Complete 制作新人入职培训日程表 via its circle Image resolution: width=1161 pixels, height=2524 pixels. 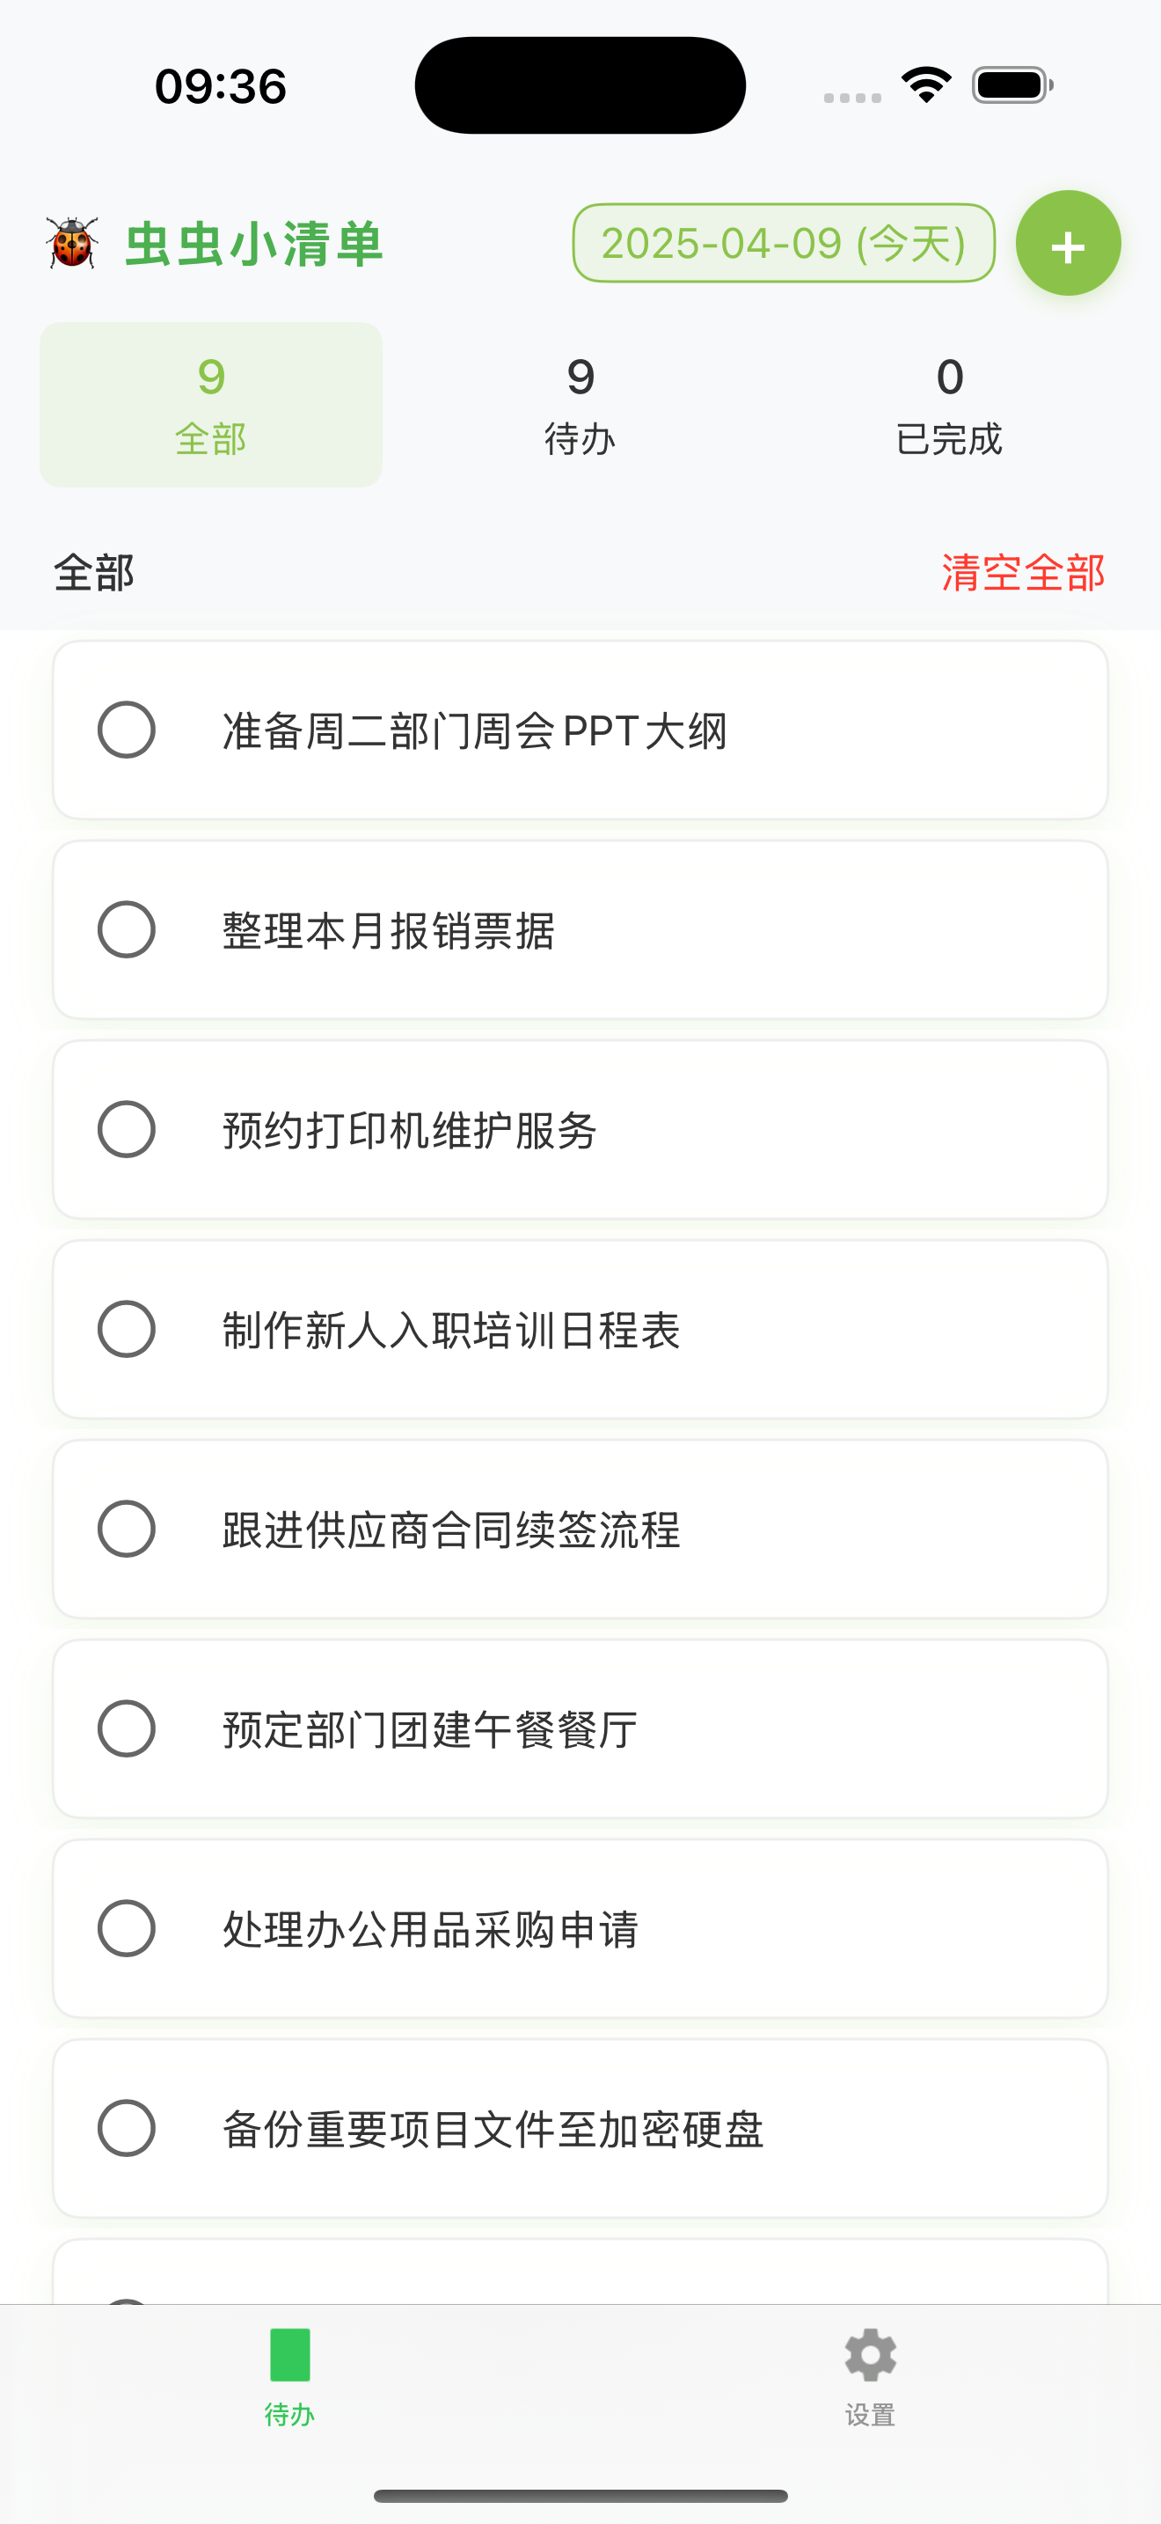[127, 1330]
